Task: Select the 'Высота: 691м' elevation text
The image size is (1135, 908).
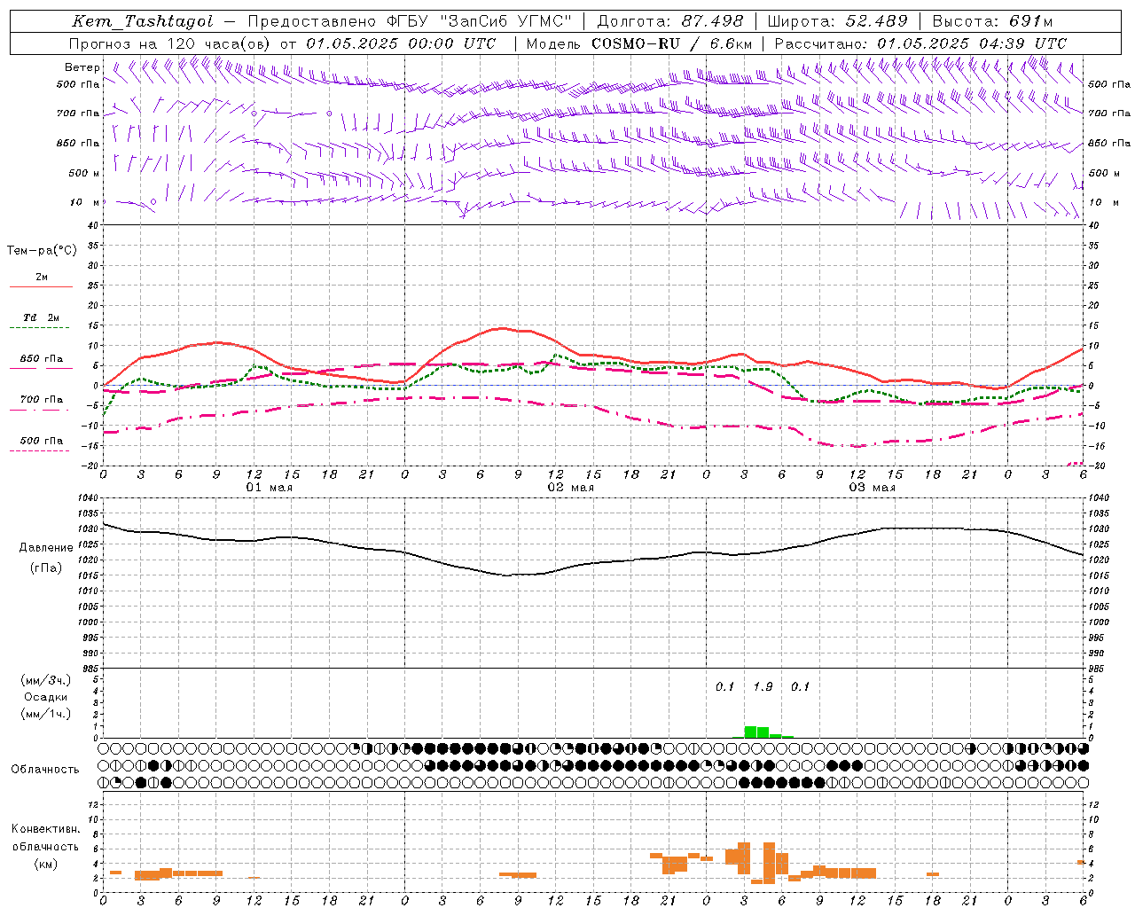Action: click(992, 21)
